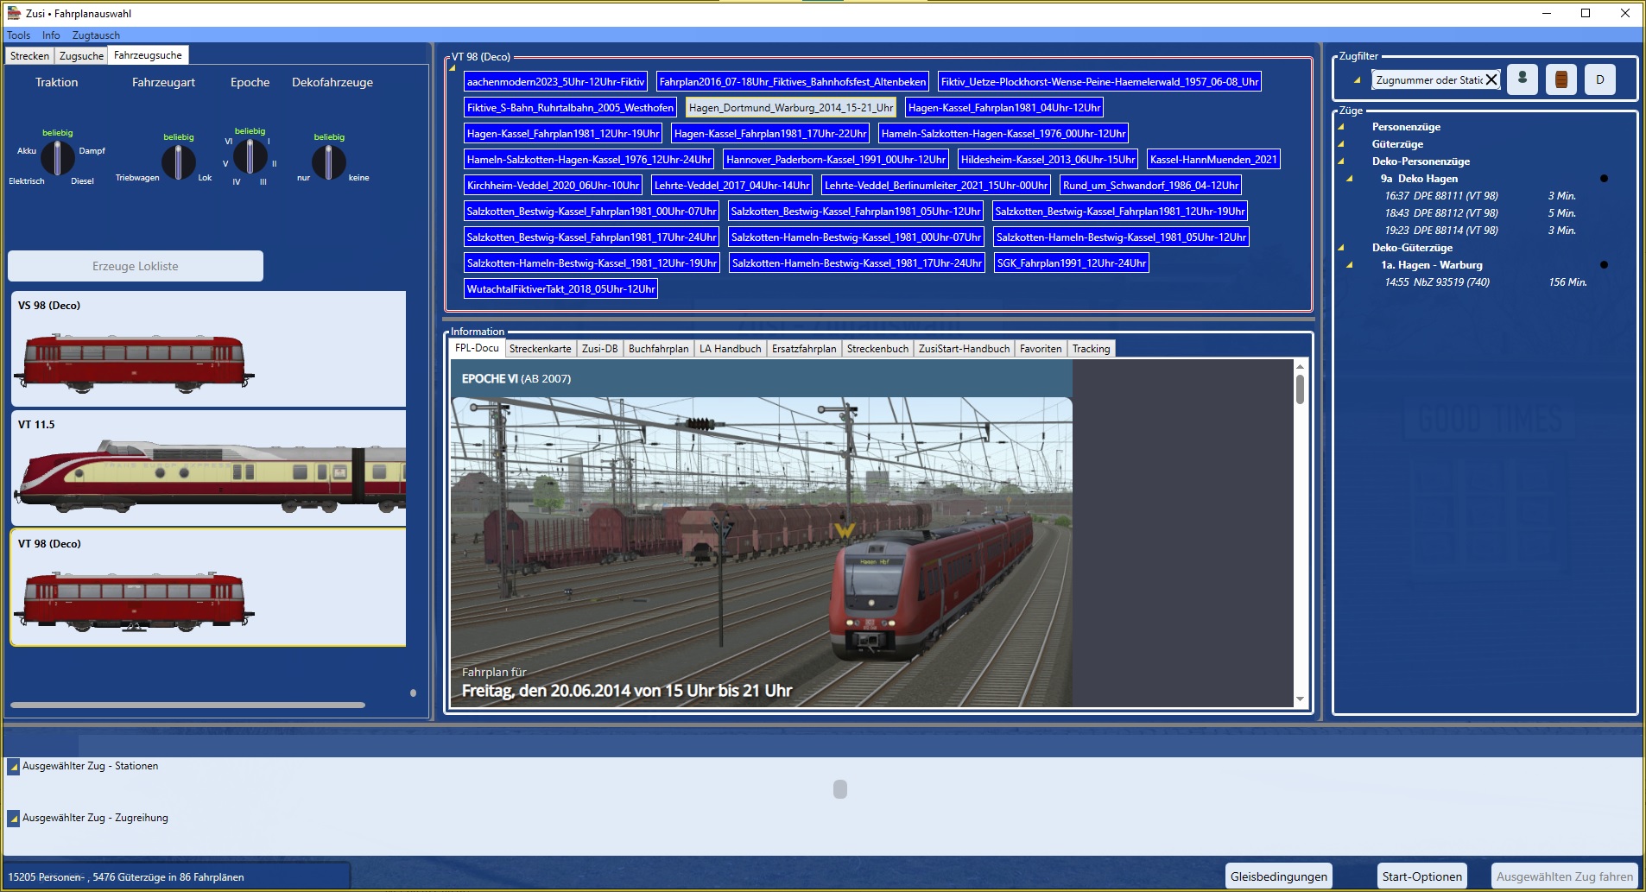
Task: Expand the Ausgewählter Zug - Stationen section
Action: (14, 767)
